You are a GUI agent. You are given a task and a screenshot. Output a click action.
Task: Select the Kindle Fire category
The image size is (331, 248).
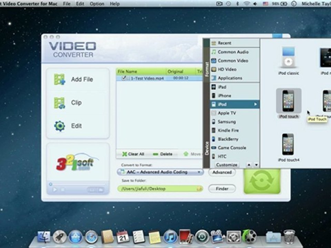(235, 130)
